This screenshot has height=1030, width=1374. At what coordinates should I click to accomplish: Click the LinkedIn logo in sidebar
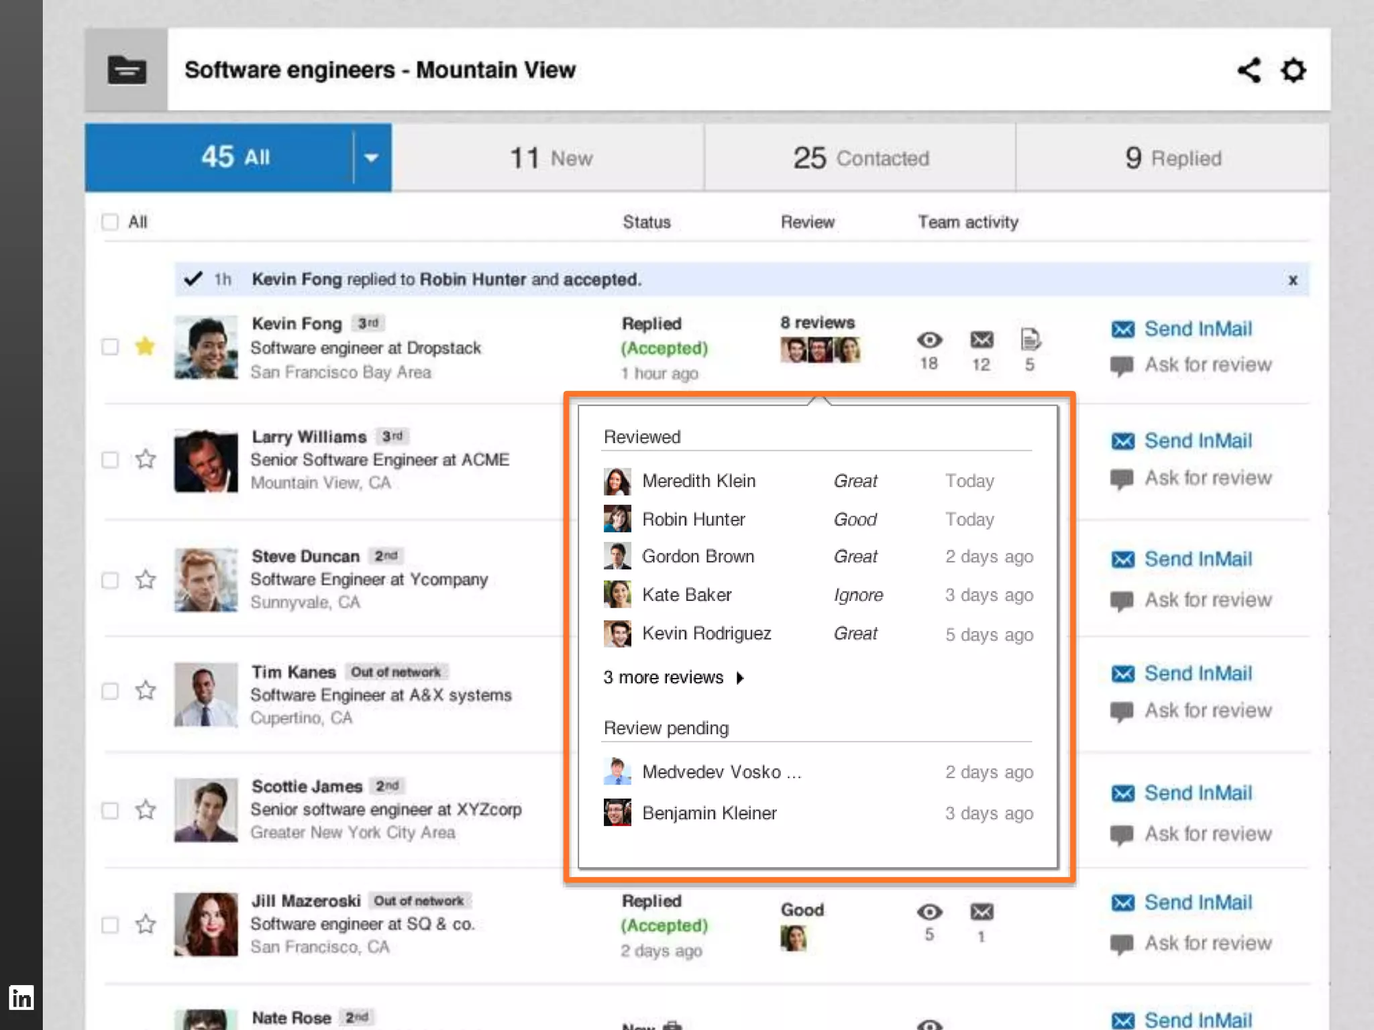[21, 998]
